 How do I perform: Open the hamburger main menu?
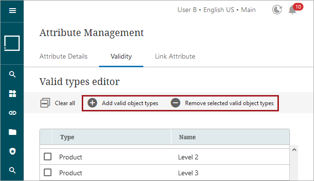pyautogui.click(x=13, y=11)
